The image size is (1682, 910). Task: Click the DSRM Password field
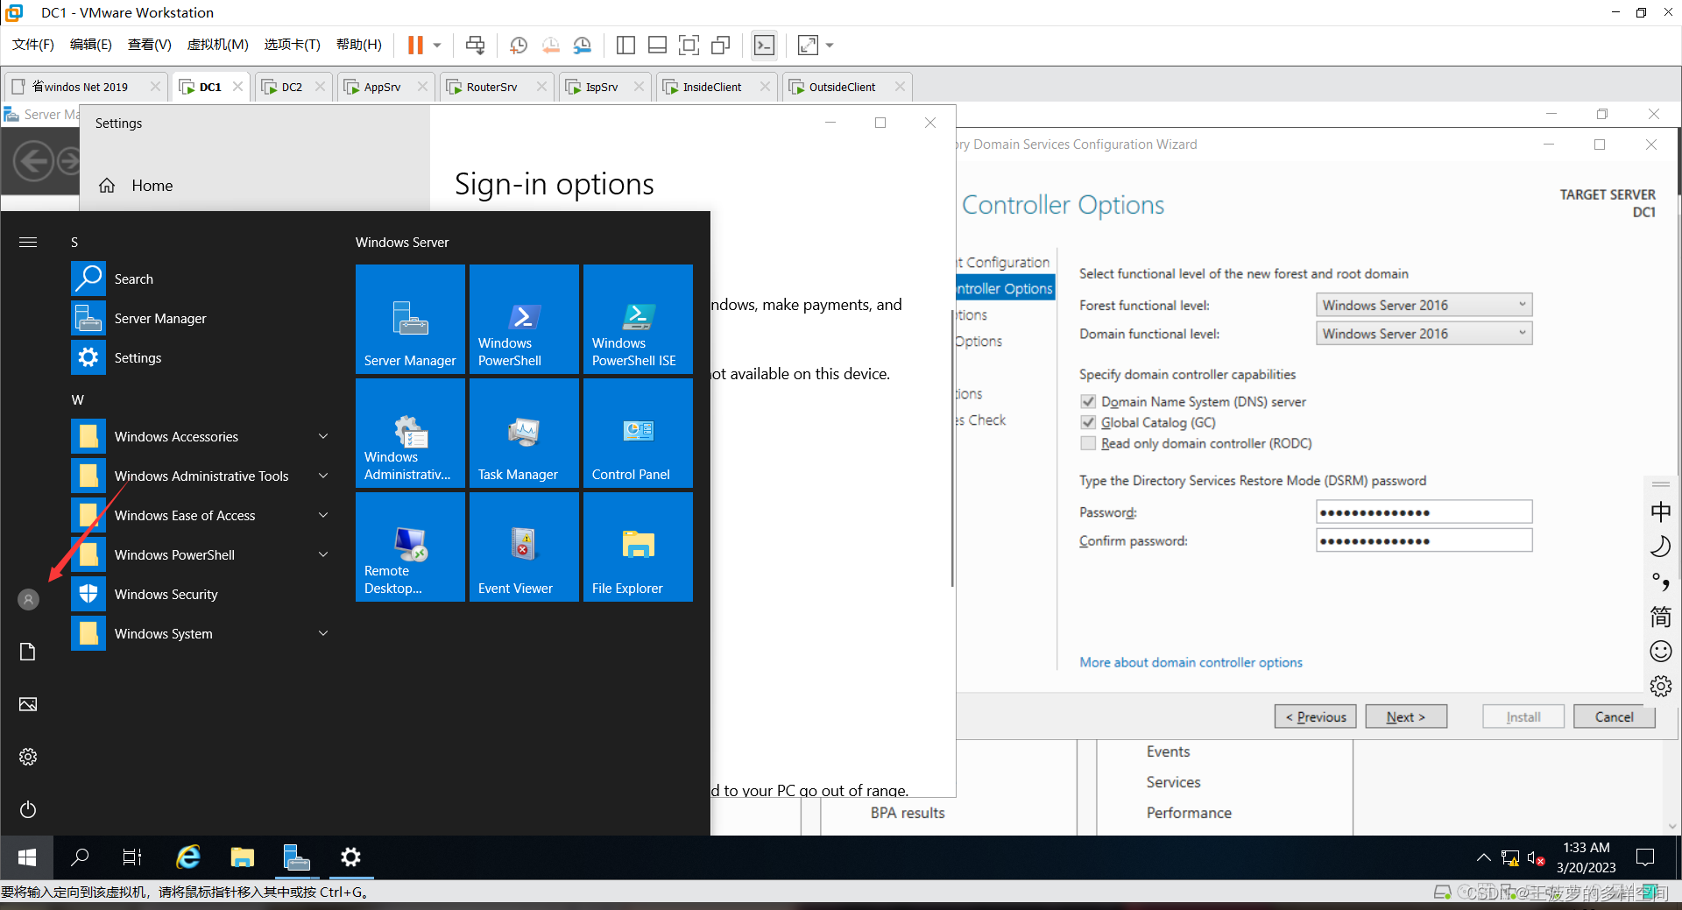[x=1424, y=511]
